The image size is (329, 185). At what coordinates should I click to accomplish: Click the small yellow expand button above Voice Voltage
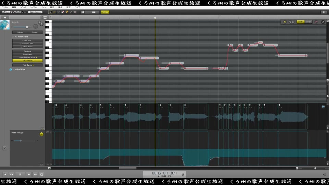pos(42,129)
